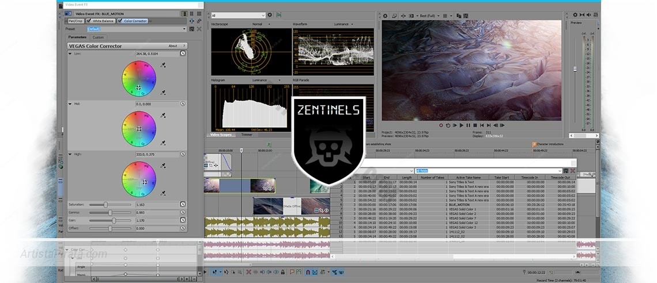
Task: Open Video Scopes settings gear
Action: [270, 15]
